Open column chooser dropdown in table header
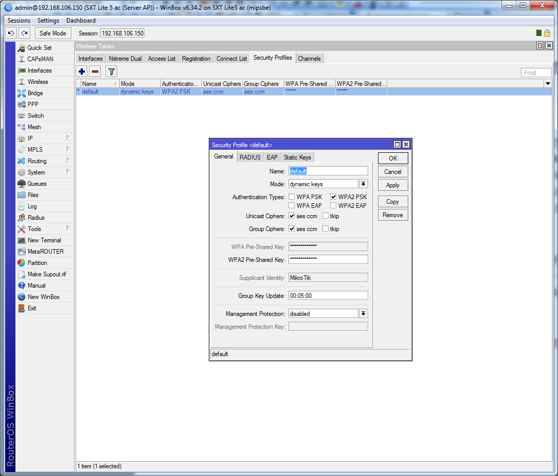This screenshot has height=476, width=558. click(x=548, y=84)
